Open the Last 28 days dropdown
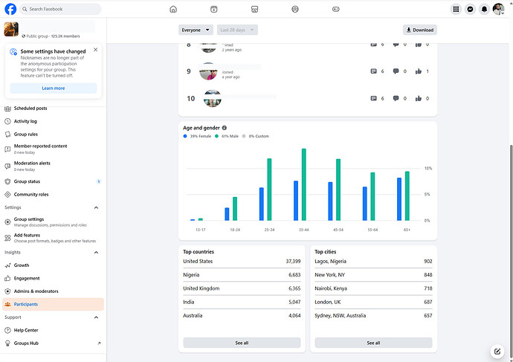The height and width of the screenshot is (362, 513). pyautogui.click(x=237, y=30)
